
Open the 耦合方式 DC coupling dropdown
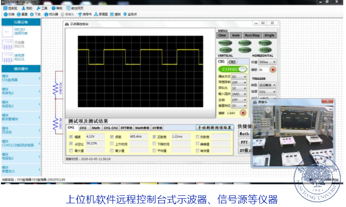click(x=238, y=77)
